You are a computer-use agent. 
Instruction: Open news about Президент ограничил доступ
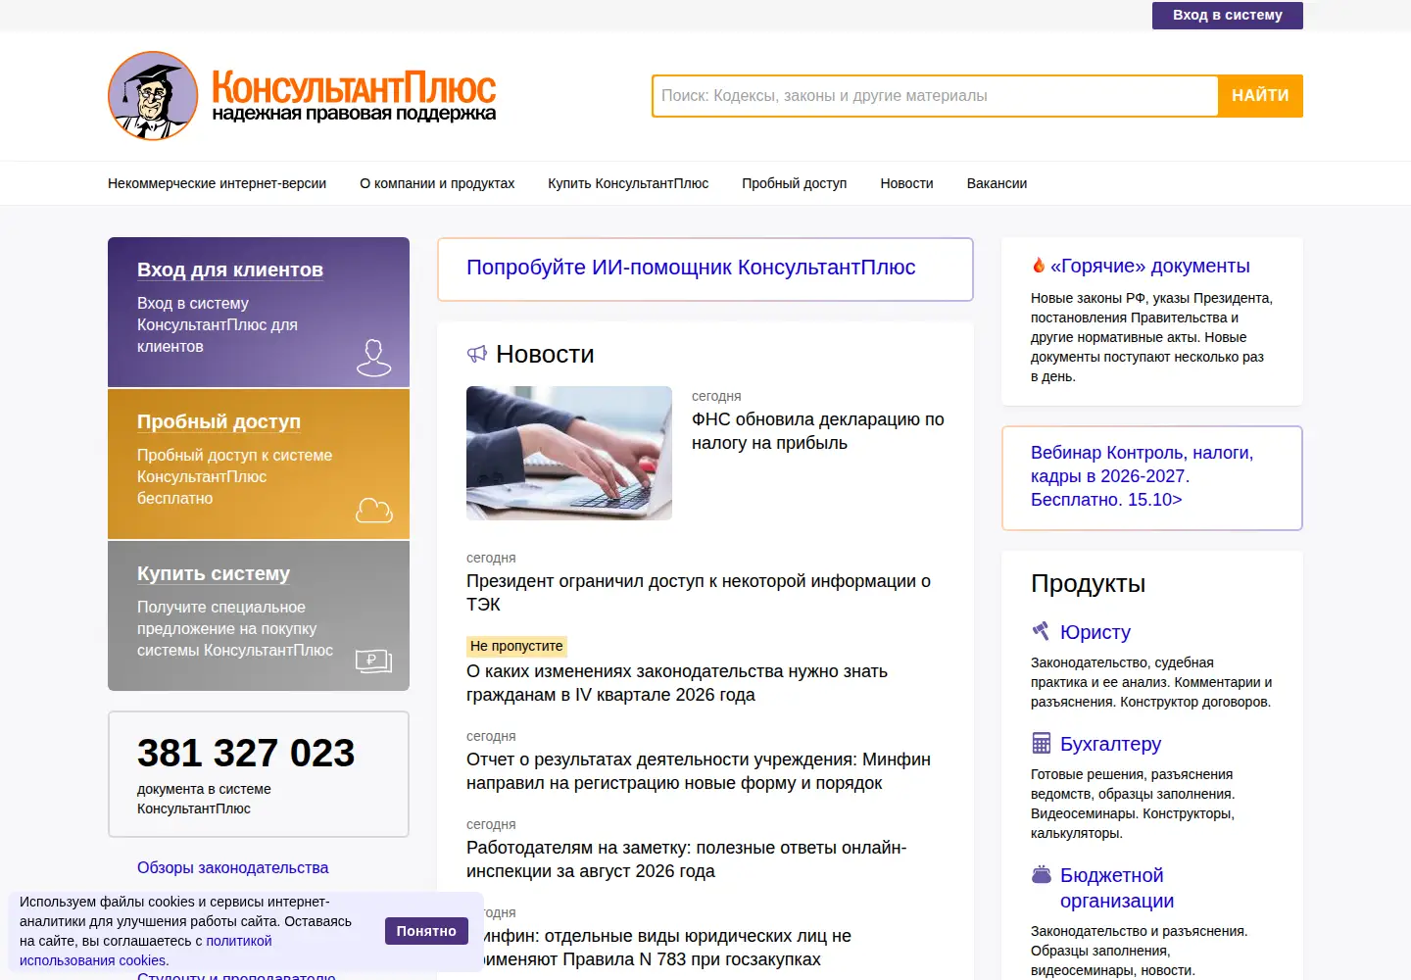(699, 593)
